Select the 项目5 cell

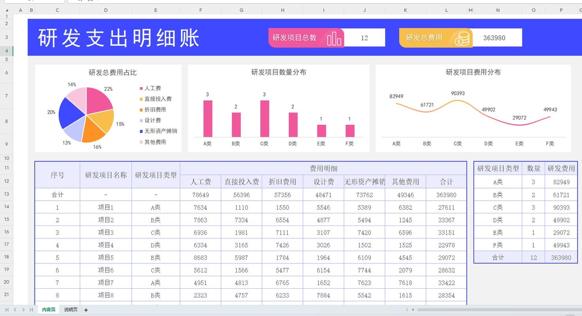pos(106,258)
